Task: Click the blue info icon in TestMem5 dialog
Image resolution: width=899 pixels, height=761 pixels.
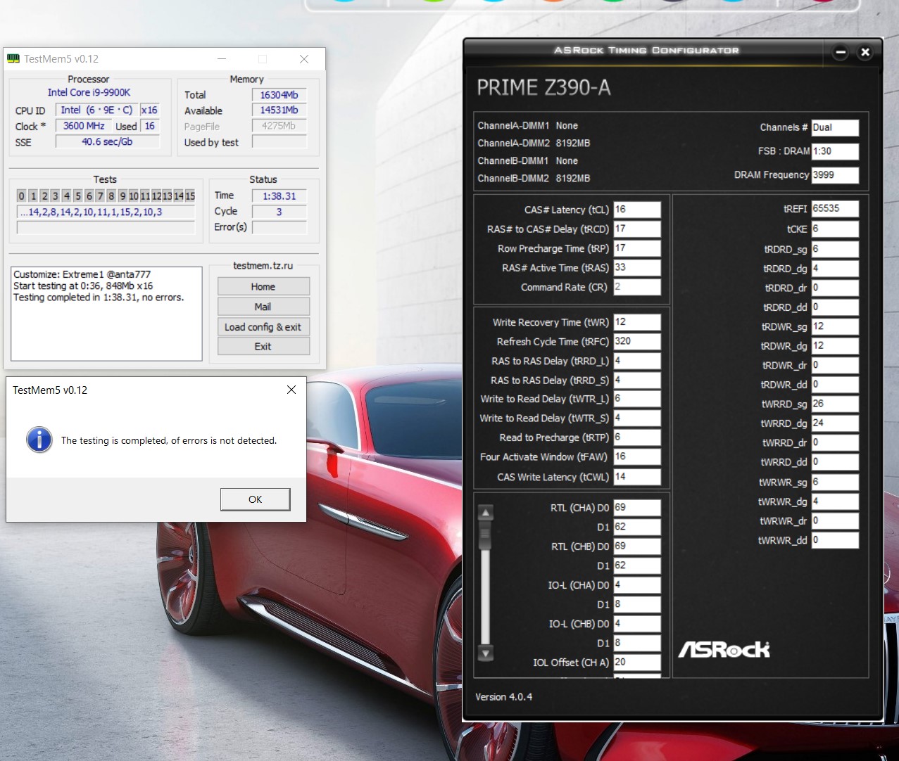Action: coord(39,440)
